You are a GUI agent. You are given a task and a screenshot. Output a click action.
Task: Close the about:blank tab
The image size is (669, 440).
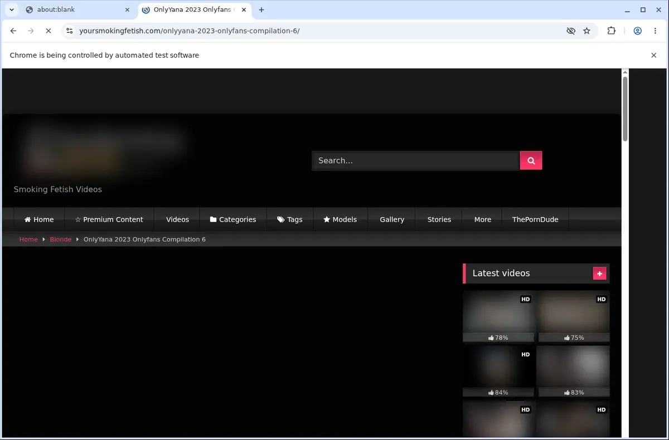point(127,9)
